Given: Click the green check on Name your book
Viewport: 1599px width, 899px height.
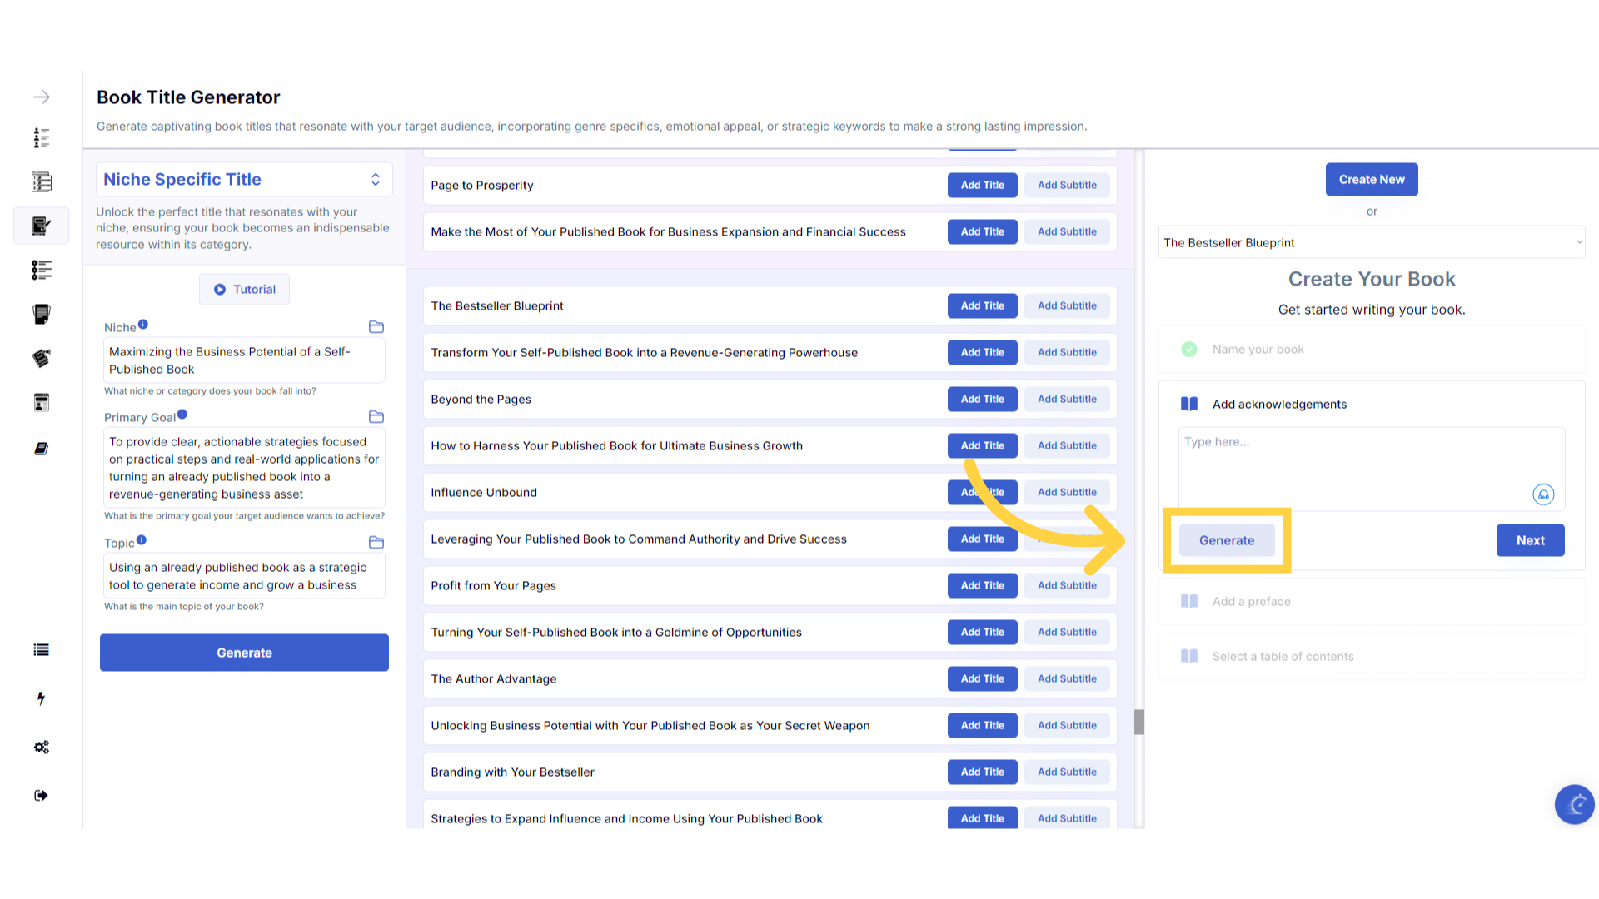Looking at the screenshot, I should [1189, 350].
